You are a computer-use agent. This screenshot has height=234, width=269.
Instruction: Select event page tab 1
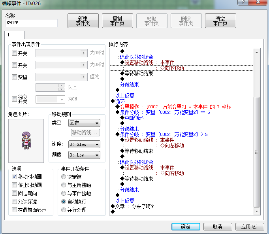[15, 35]
